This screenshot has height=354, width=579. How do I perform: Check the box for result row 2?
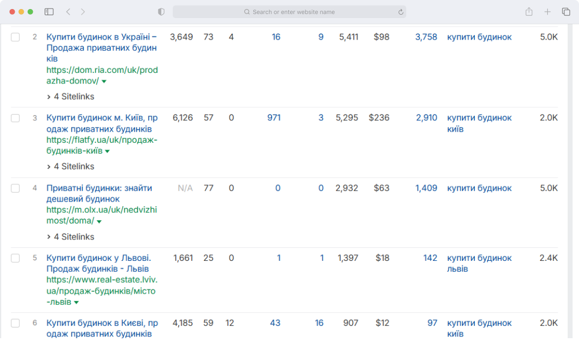click(15, 37)
